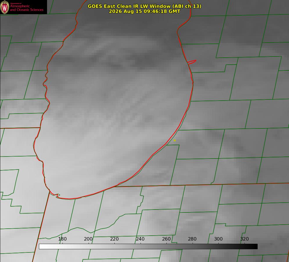Click the Atmospheric and Oceanic Sciences text
289x262 pixels.
coord(26,8)
